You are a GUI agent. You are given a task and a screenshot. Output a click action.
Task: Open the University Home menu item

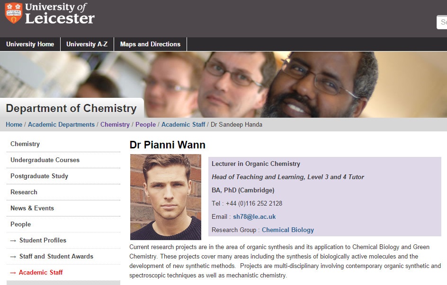[x=30, y=44]
